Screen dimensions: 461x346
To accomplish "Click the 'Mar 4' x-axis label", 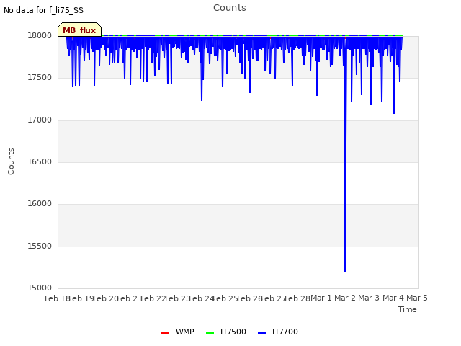I will pos(393,298).
